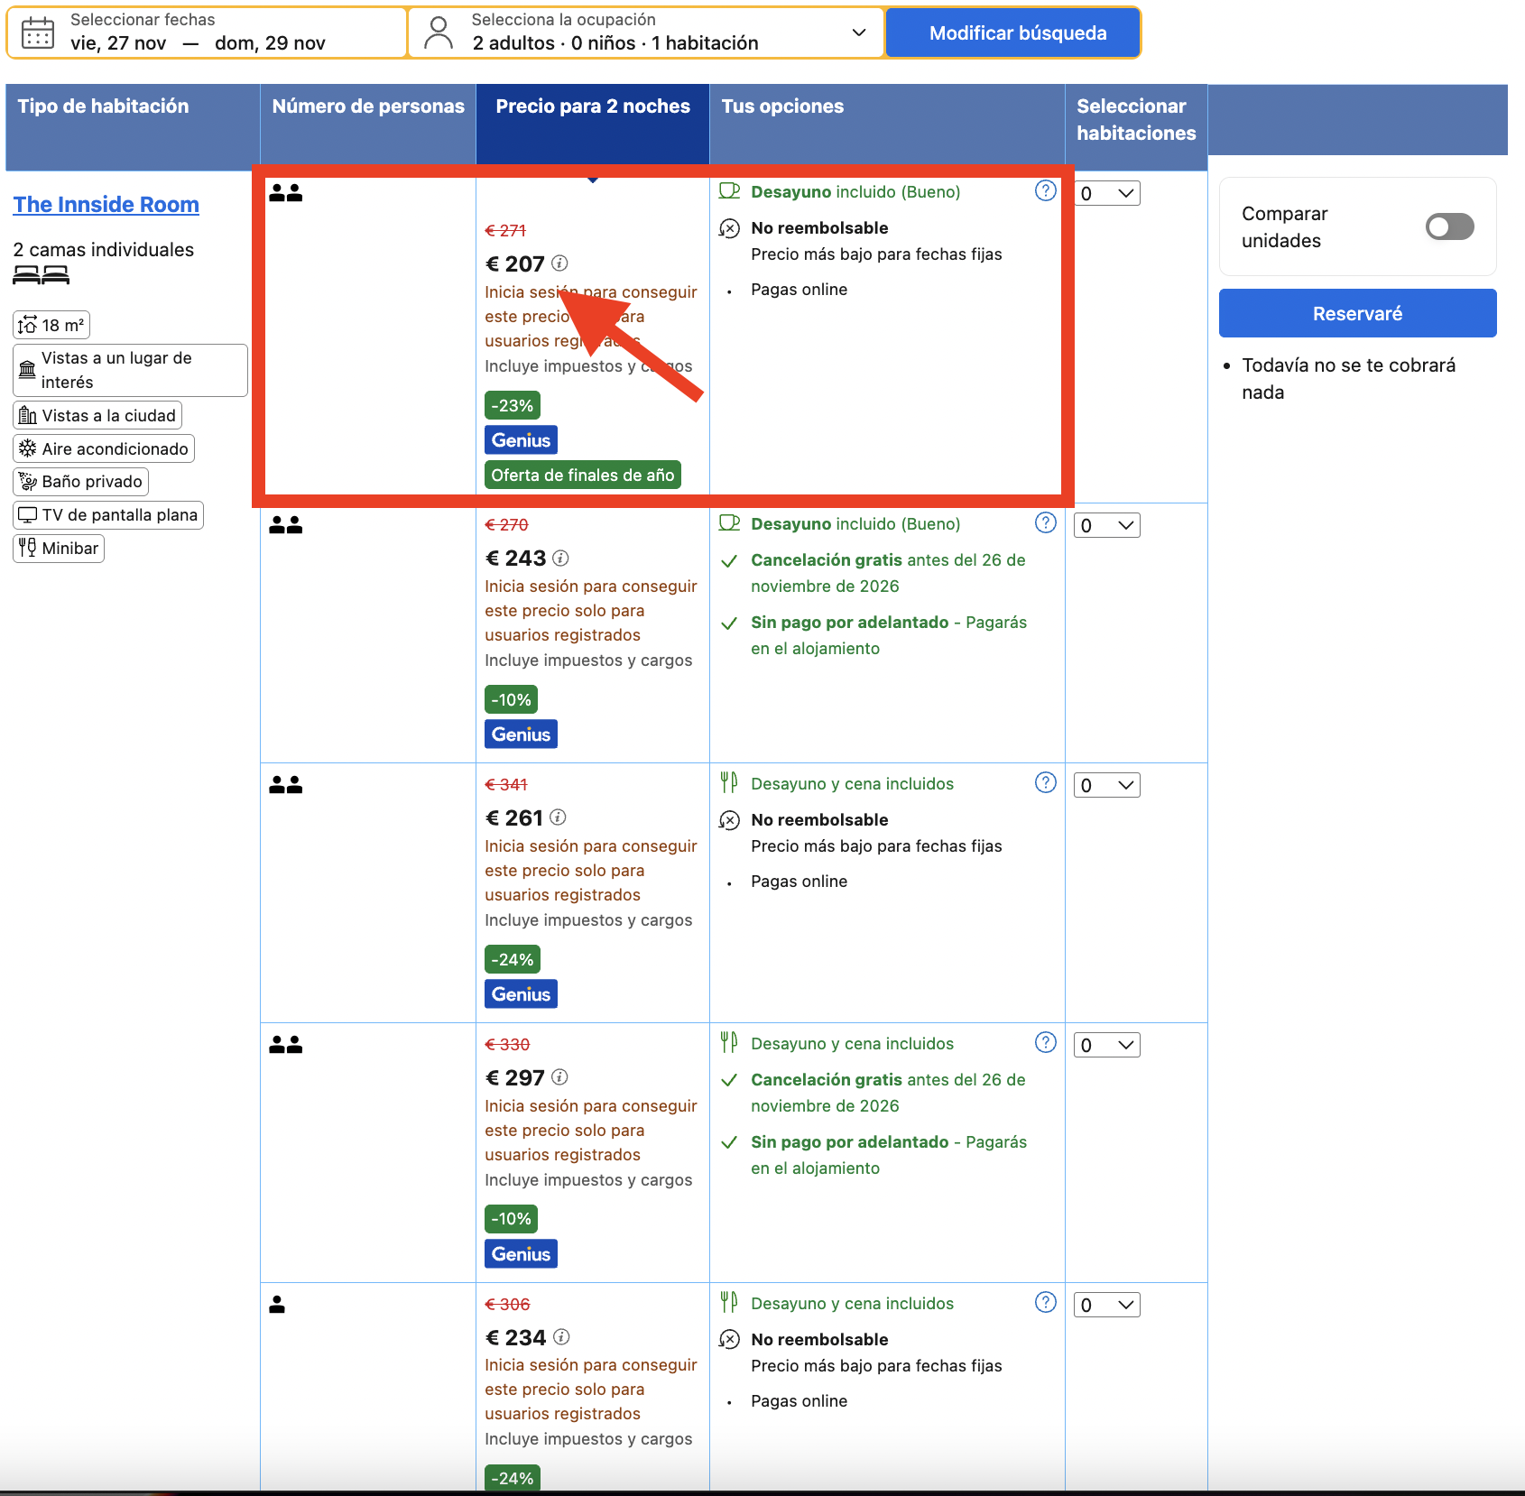The height and width of the screenshot is (1496, 1525).
Task: Click info icon next to € 234 price
Action: (x=561, y=1337)
